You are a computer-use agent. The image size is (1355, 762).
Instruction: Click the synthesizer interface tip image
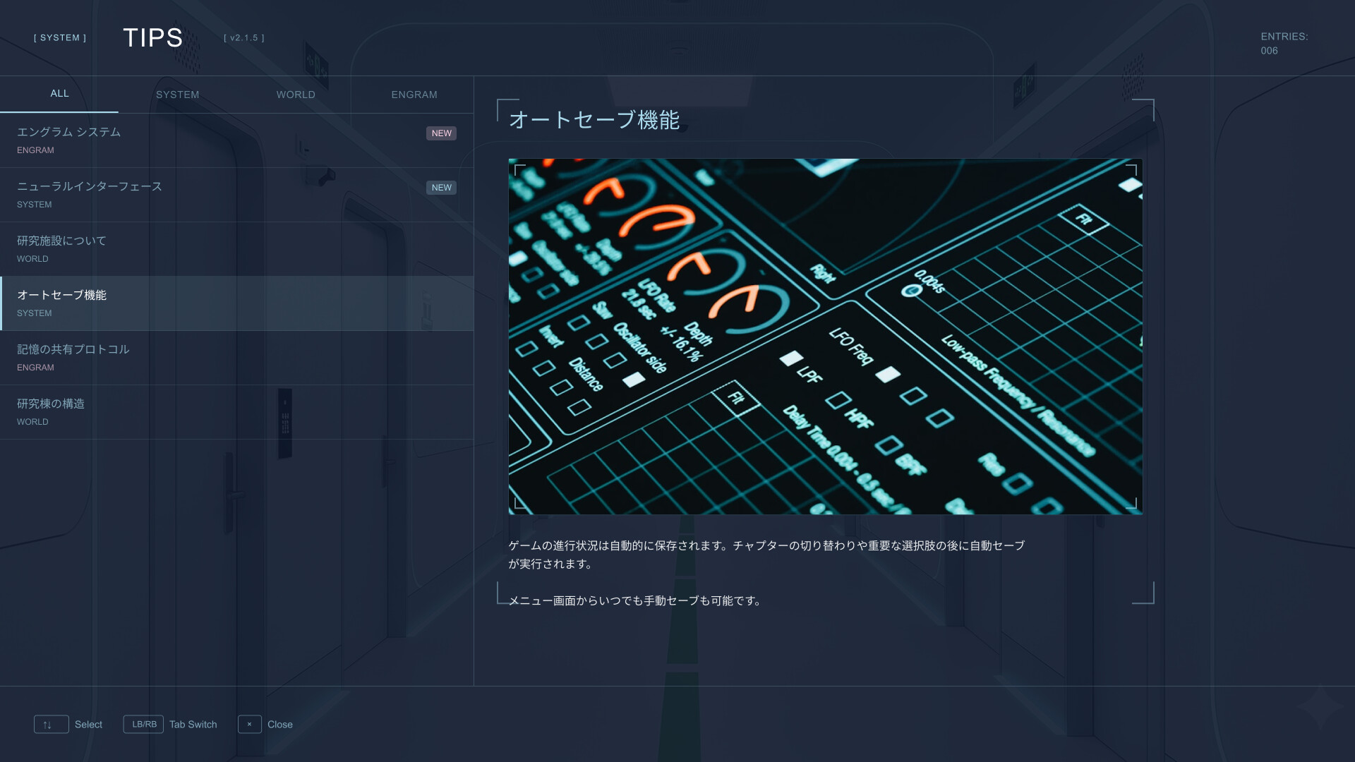click(x=825, y=337)
